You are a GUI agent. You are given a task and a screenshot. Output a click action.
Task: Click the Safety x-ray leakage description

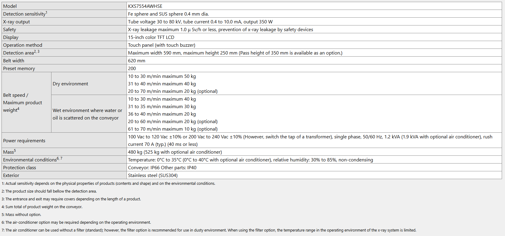click(220, 29)
